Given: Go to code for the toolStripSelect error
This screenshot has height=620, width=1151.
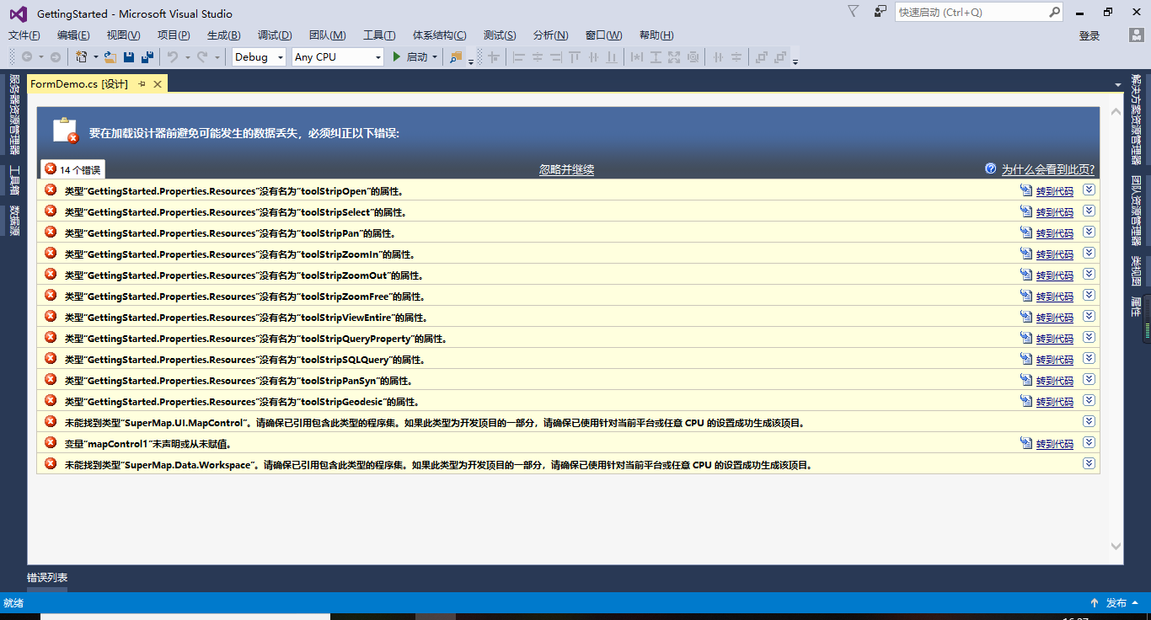Looking at the screenshot, I should pos(1055,212).
